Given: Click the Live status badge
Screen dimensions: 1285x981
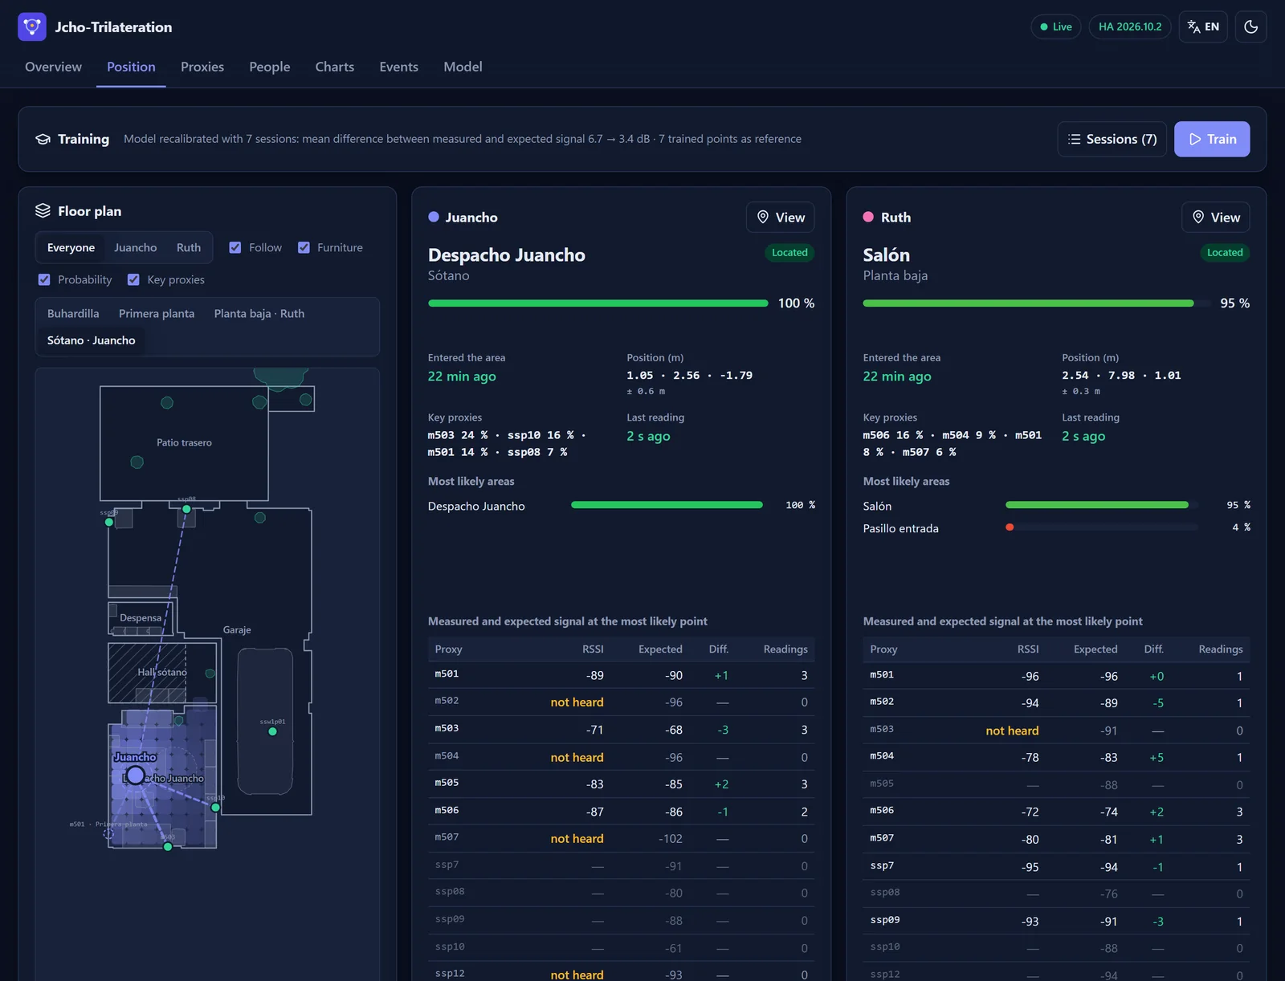Looking at the screenshot, I should [1056, 26].
